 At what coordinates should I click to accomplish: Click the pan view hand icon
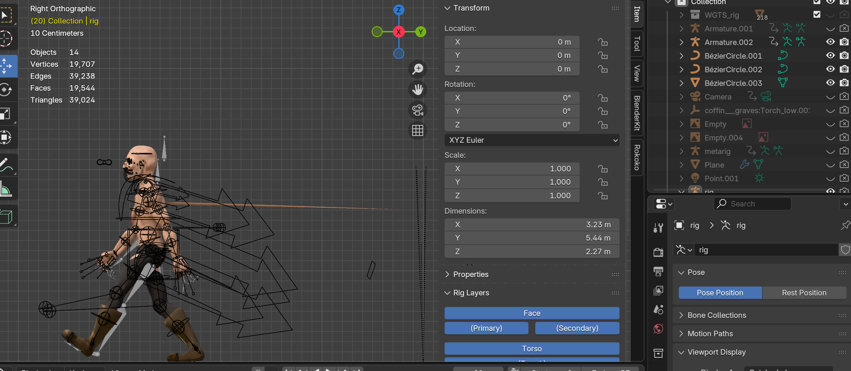click(x=418, y=90)
